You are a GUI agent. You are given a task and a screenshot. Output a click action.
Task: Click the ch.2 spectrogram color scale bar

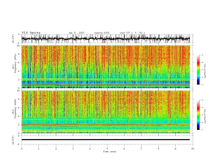tap(198, 115)
